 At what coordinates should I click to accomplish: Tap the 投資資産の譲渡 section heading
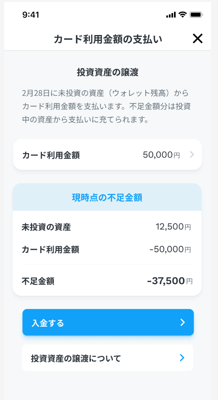tap(108, 73)
